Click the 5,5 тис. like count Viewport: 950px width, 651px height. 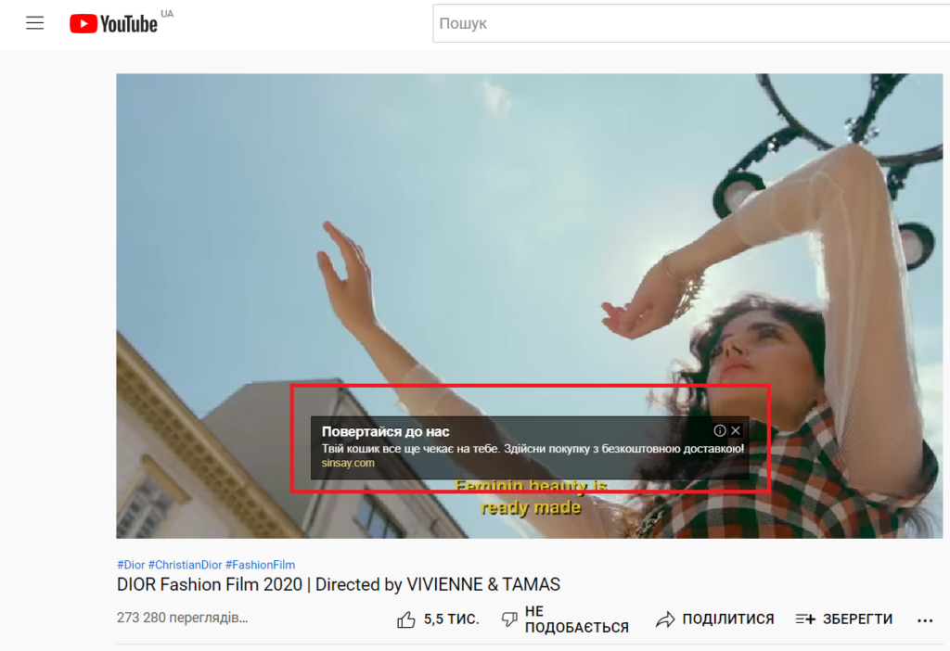(x=452, y=619)
